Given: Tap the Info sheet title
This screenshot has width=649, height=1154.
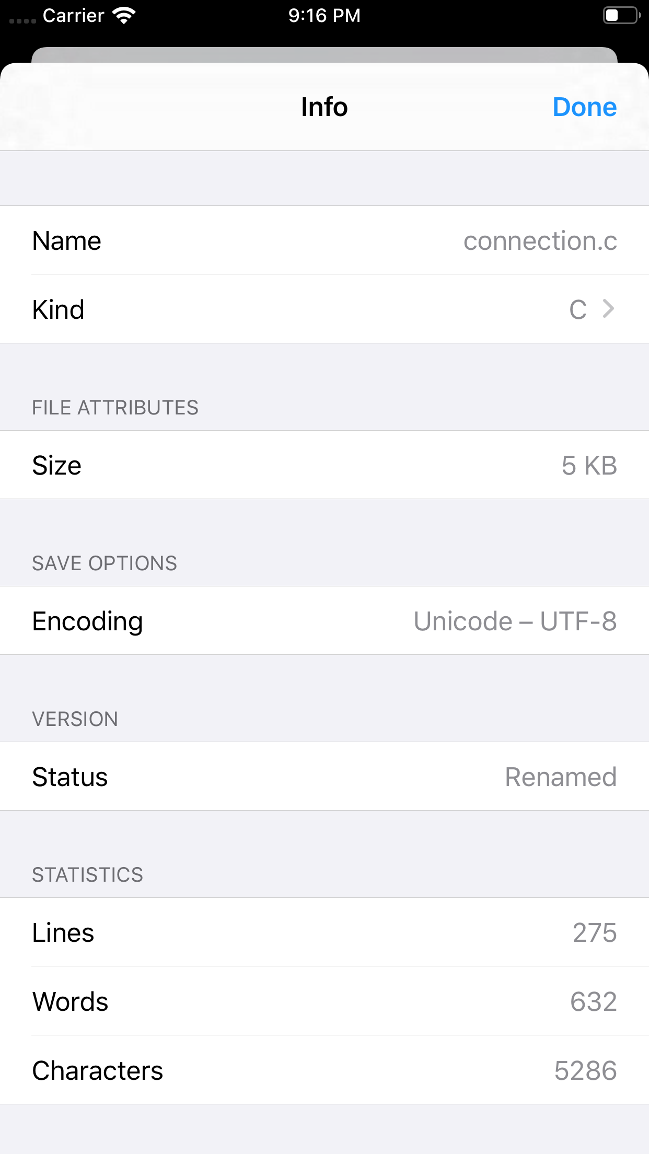Looking at the screenshot, I should [x=324, y=107].
